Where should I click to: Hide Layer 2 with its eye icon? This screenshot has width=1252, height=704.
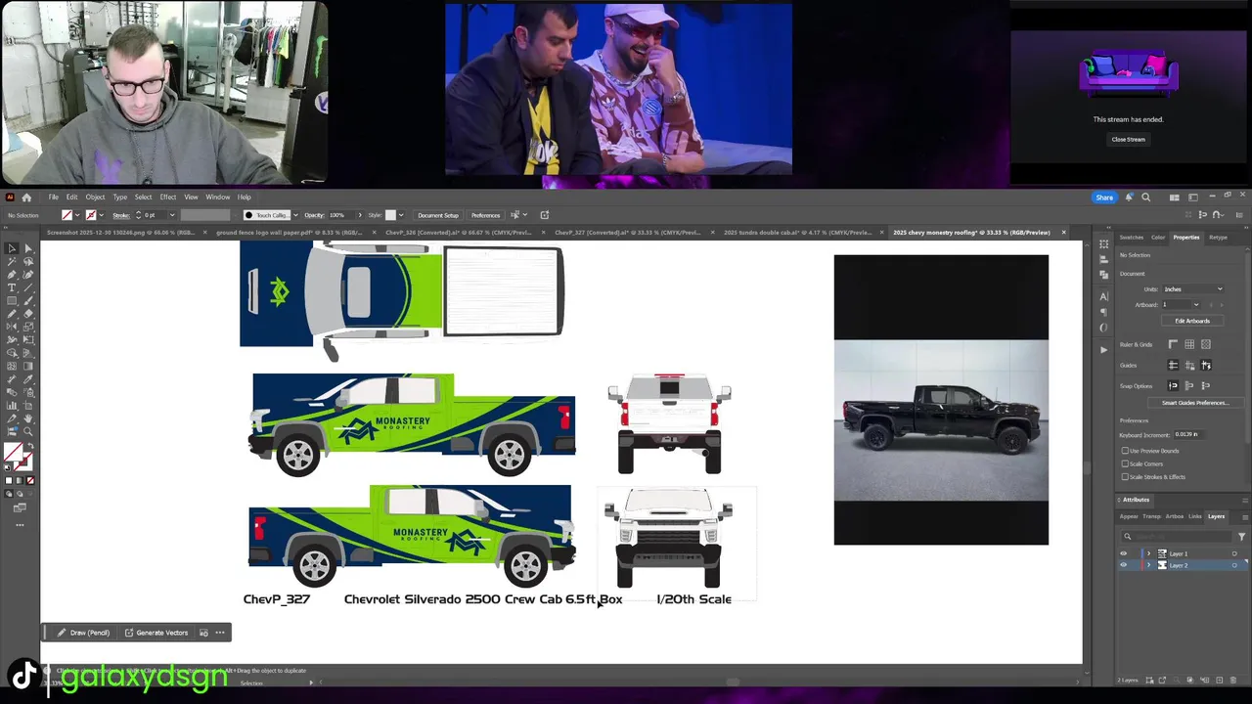1123,565
